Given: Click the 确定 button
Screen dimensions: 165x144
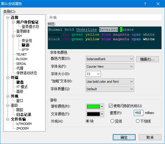Looking at the screenshot, I should [x=124, y=137].
